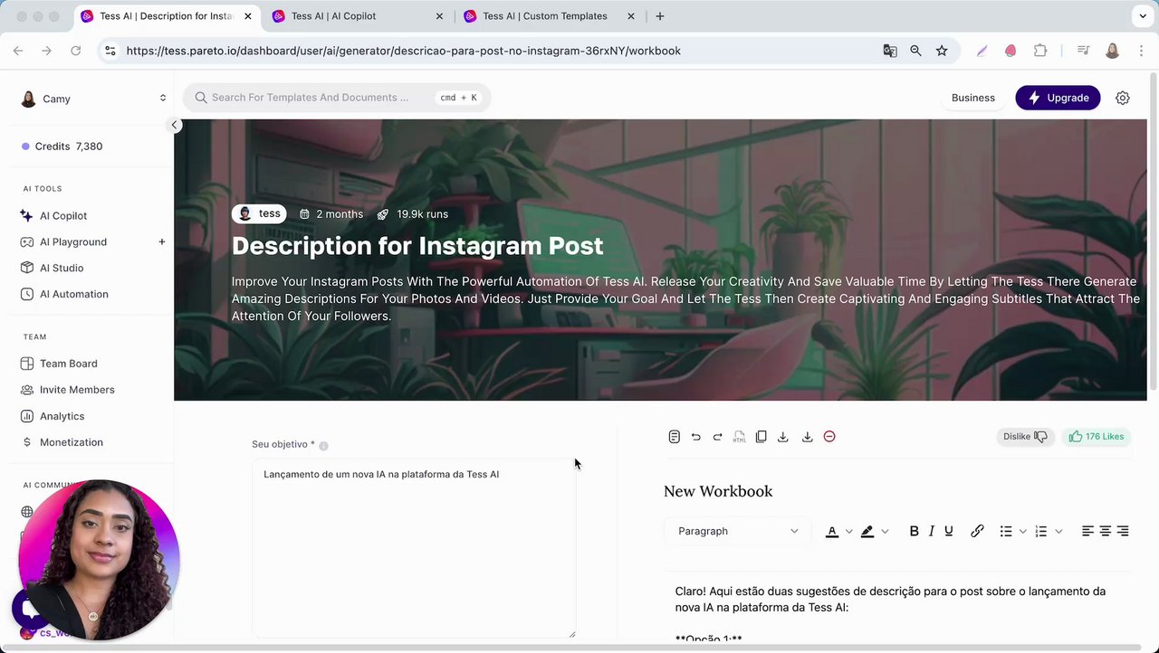The height and width of the screenshot is (653, 1159).
Task: Click into the Seu objetivo text area
Action: point(414,548)
